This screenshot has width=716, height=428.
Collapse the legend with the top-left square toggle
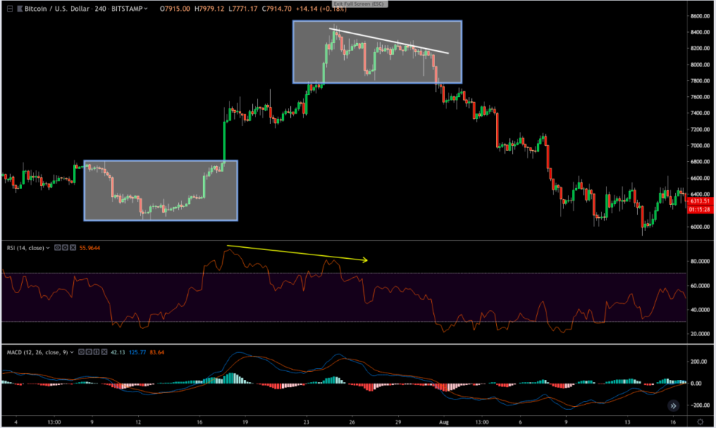9,8
